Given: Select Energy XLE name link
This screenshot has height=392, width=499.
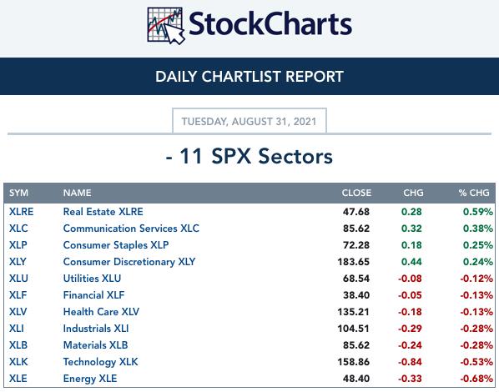Looking at the screenshot, I should coord(90,379).
